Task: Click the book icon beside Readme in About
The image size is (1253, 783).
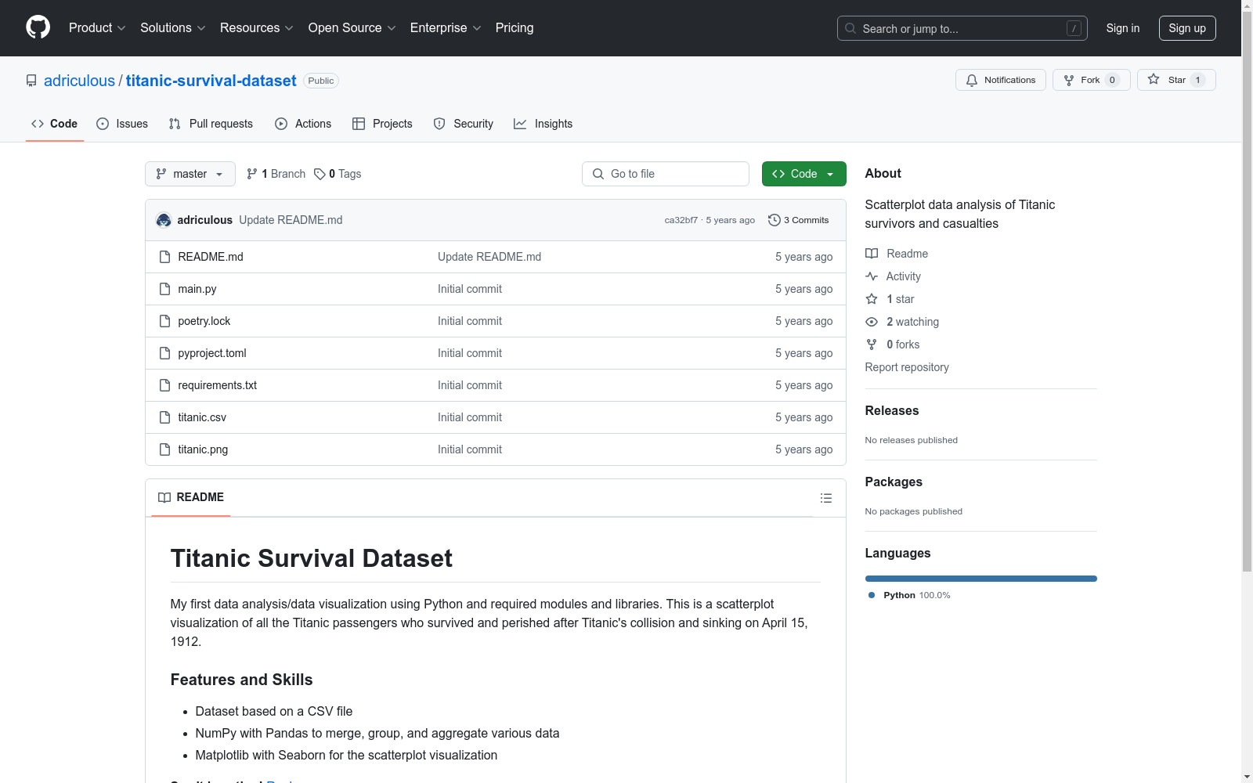Action: tap(872, 254)
